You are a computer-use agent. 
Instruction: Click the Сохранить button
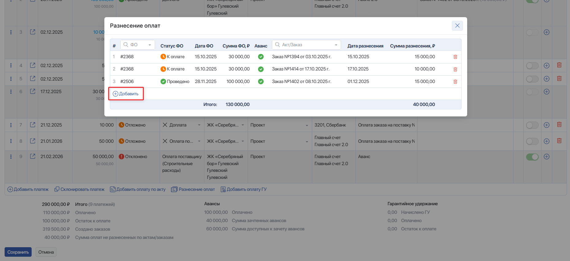pos(18,252)
